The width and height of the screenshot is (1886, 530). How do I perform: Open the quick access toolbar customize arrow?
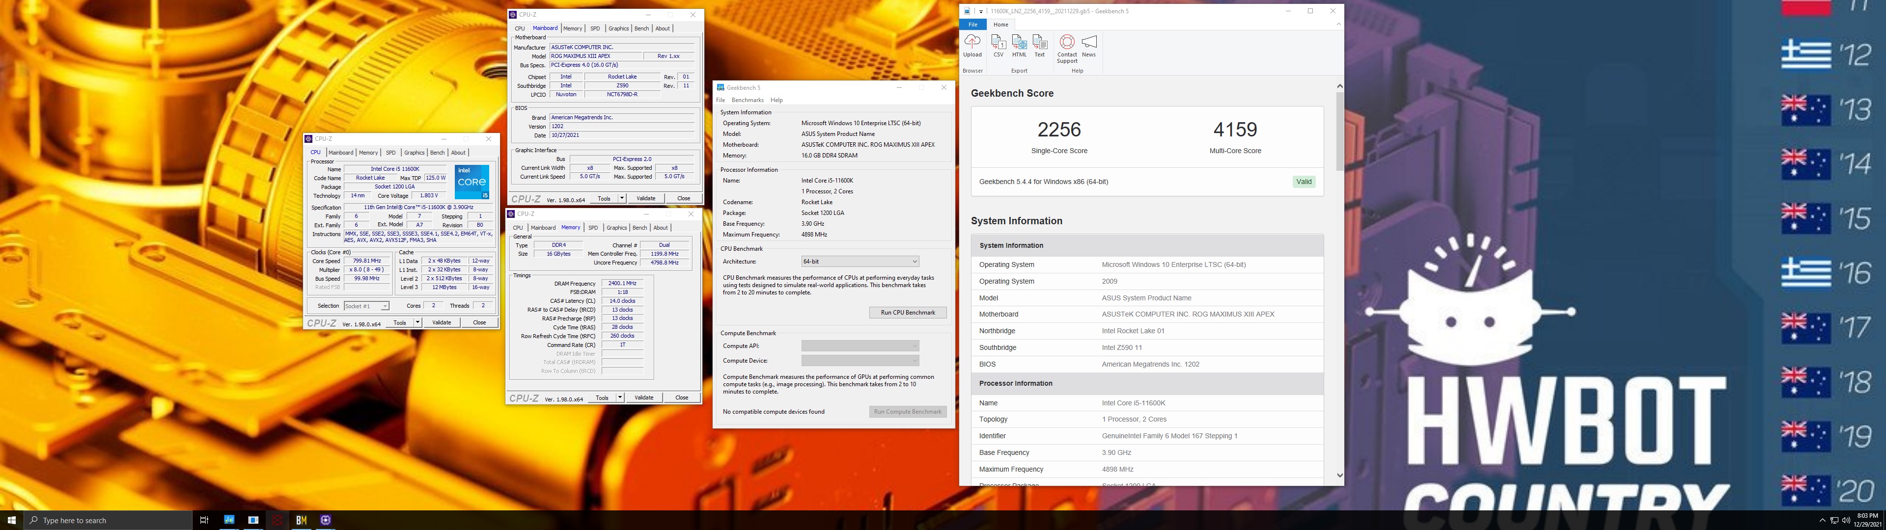981,11
